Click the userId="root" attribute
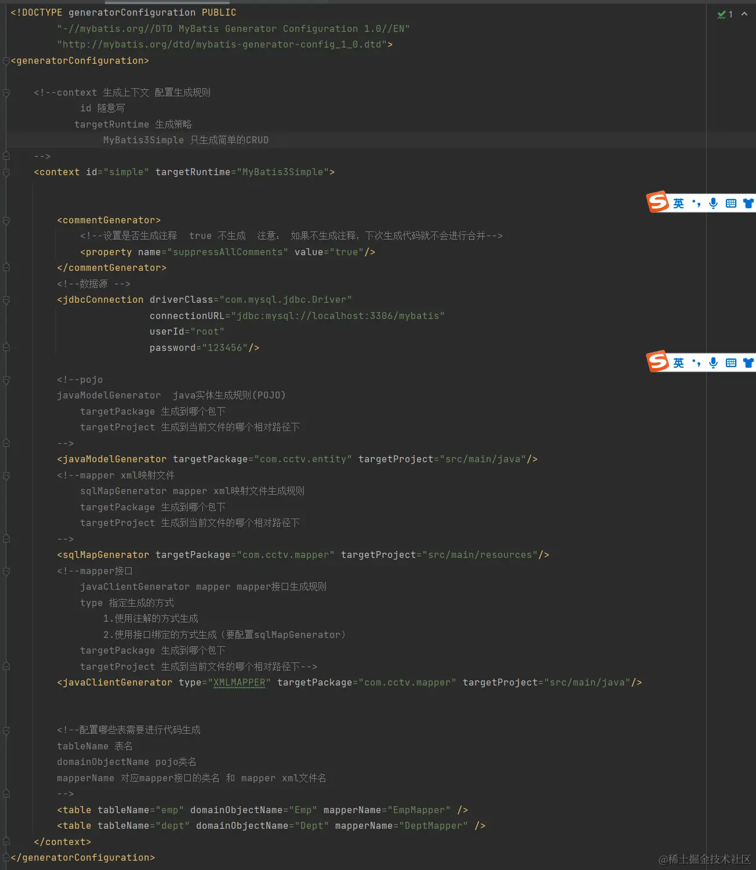756x870 pixels. click(187, 332)
